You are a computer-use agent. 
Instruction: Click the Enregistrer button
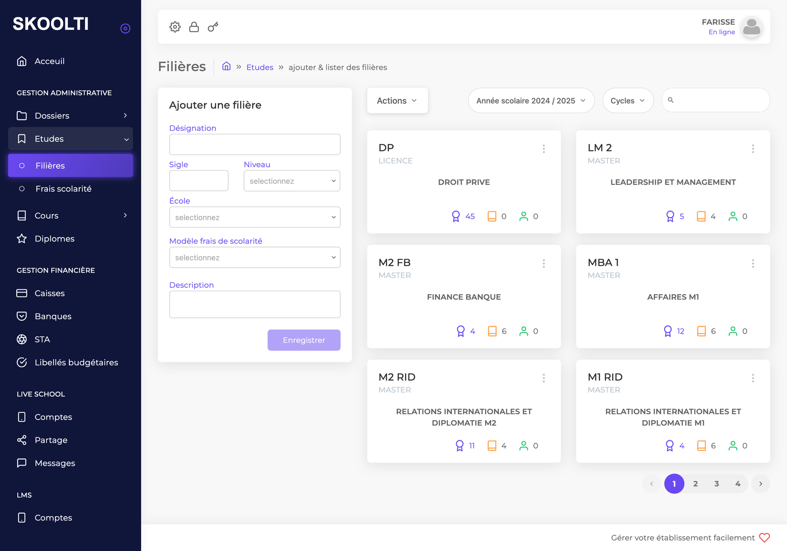coord(304,340)
